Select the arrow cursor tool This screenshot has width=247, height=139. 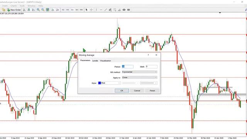(x=86, y=10)
